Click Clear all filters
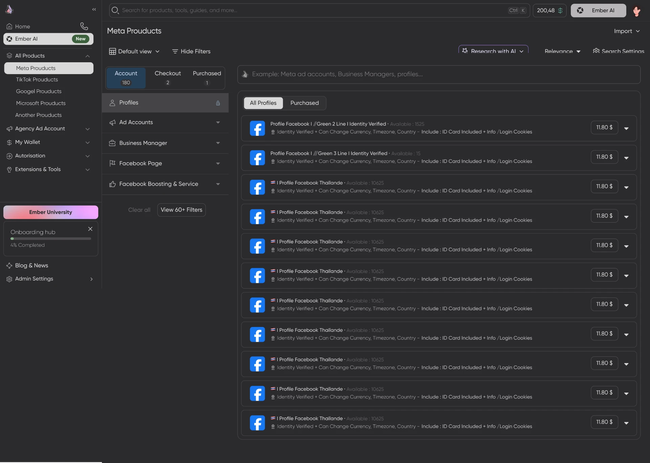This screenshot has height=463, width=650. point(139,210)
